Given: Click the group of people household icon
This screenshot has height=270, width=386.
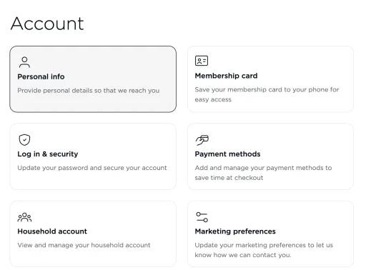Looking at the screenshot, I should (x=24, y=217).
